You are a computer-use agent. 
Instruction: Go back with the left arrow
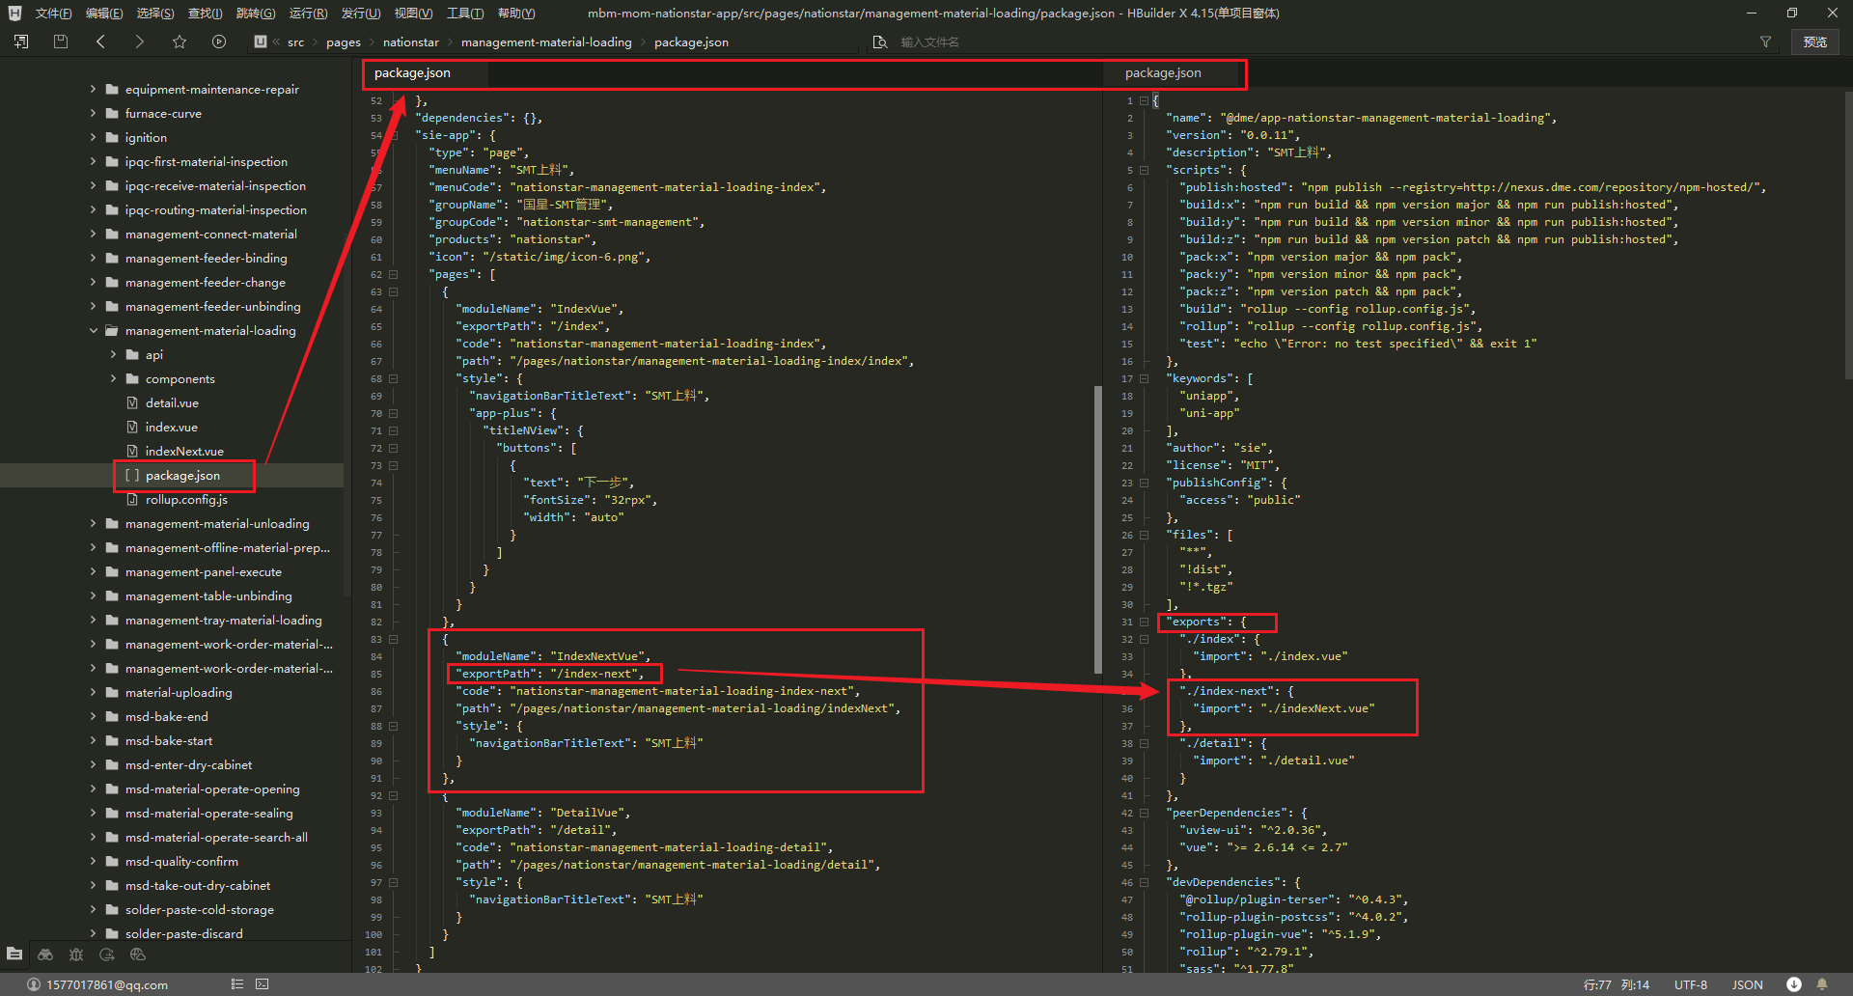100,41
